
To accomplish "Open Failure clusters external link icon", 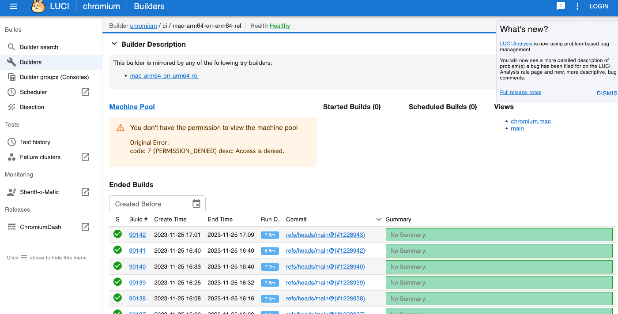I will (x=86, y=157).
